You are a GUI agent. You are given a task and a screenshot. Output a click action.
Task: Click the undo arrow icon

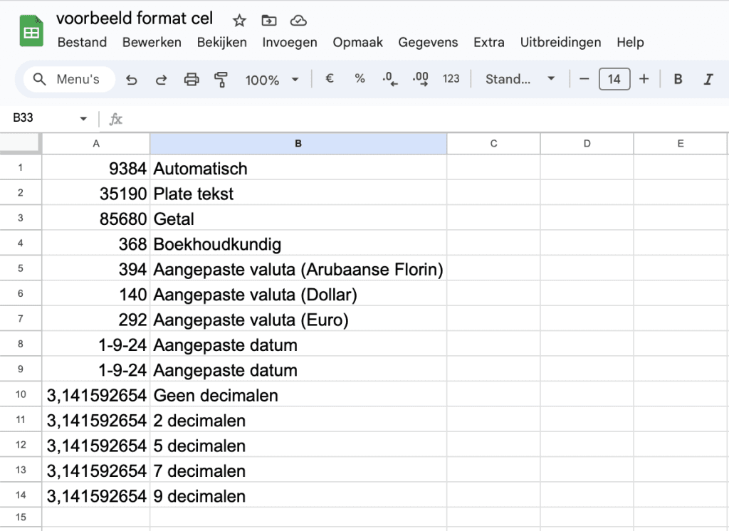(131, 80)
